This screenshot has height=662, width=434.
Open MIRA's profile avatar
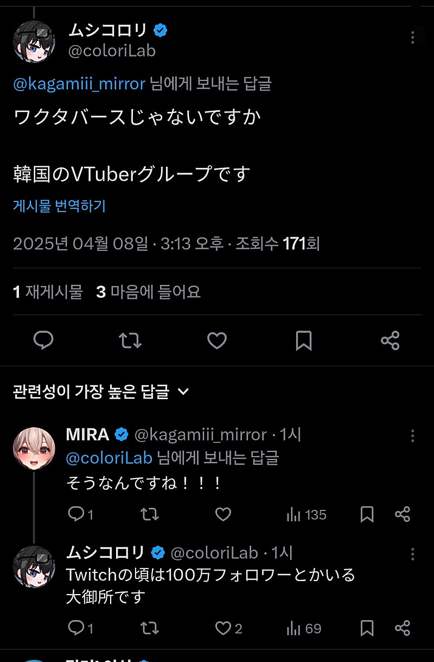(34, 448)
